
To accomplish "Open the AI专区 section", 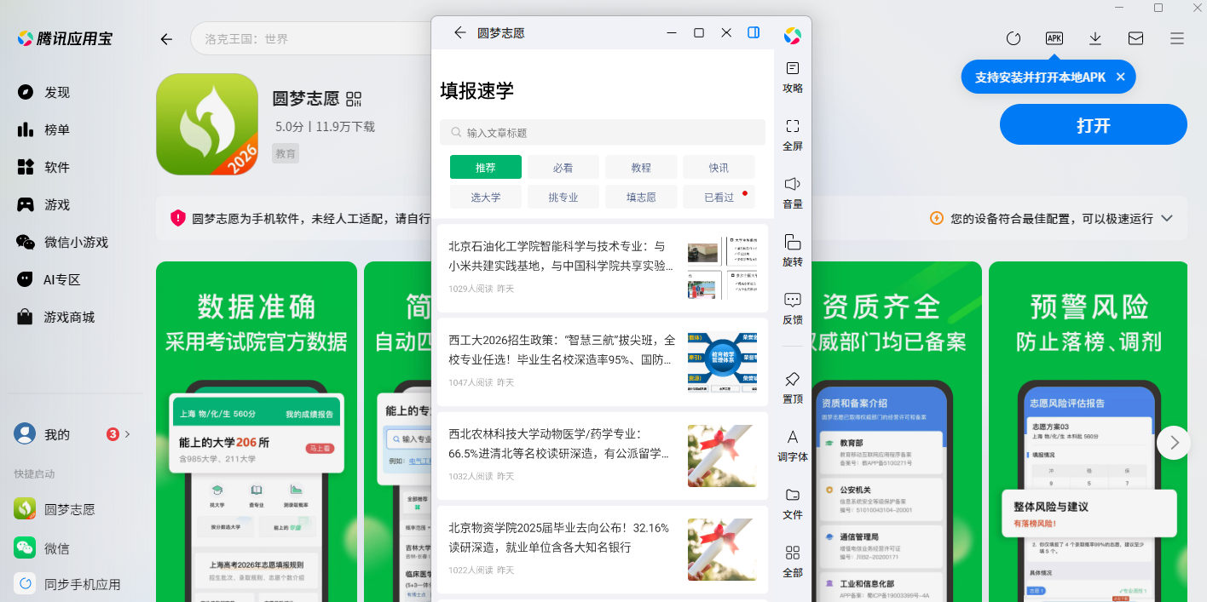I will pos(49,279).
